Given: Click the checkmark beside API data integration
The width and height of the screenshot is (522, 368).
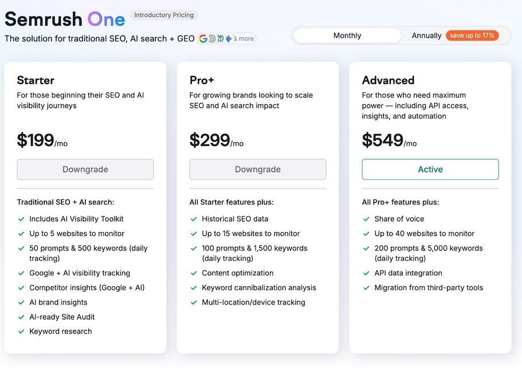Looking at the screenshot, I should point(366,273).
